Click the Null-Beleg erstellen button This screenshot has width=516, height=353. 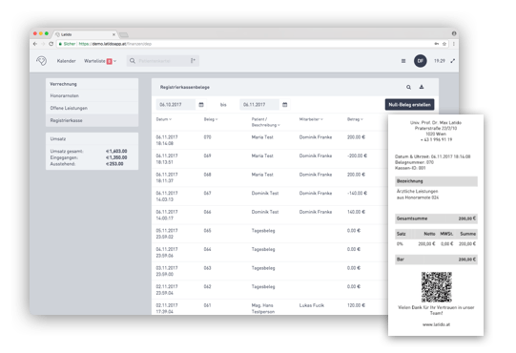(x=410, y=105)
